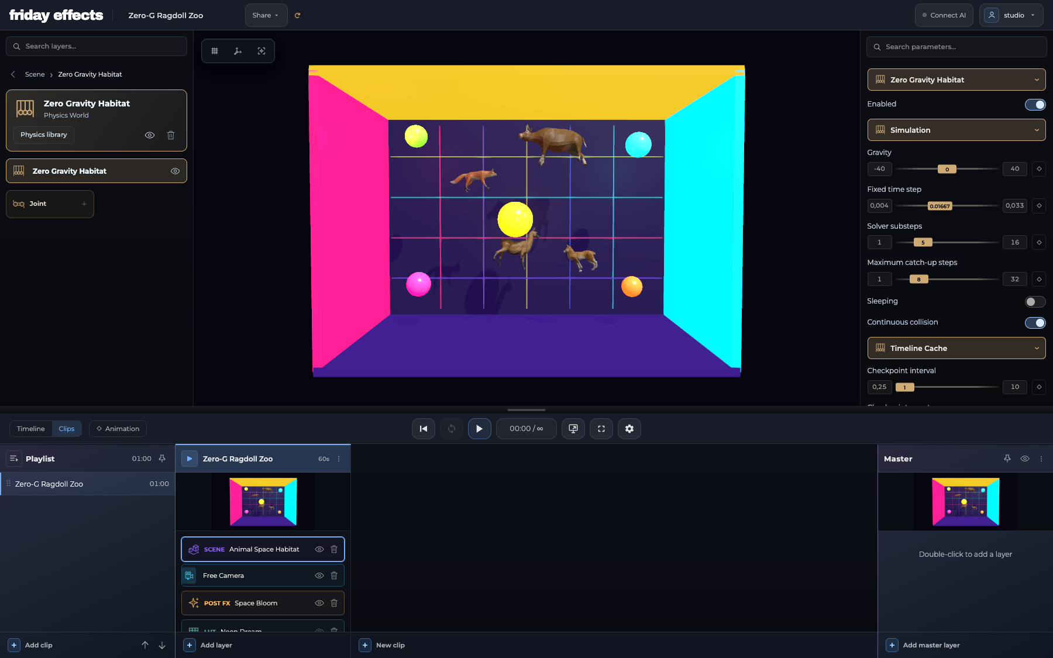This screenshot has height=658, width=1053.
Task: Open the Animation tab
Action: tap(118, 429)
